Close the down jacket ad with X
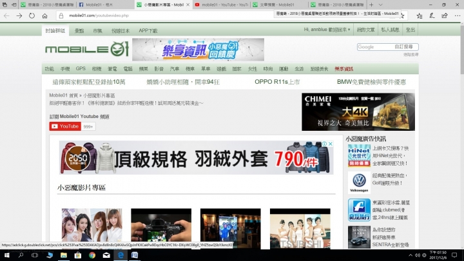Viewport: 464px width, 261px height. click(x=331, y=144)
